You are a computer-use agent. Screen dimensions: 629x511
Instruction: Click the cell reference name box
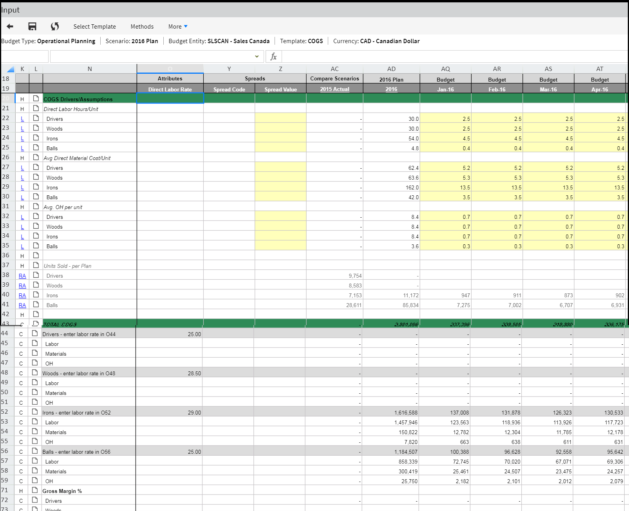[25, 56]
